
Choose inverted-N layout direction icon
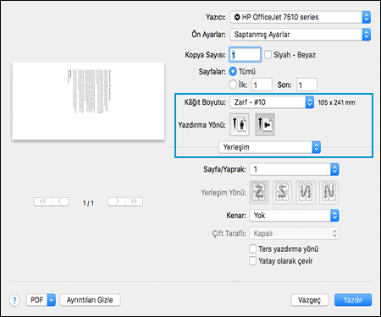click(x=306, y=193)
